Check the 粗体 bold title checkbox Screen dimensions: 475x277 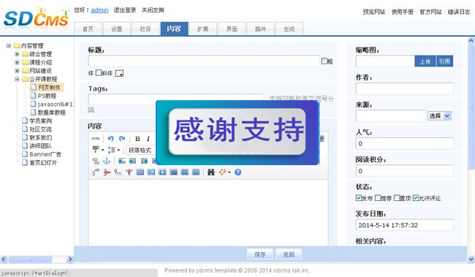[x=324, y=61]
